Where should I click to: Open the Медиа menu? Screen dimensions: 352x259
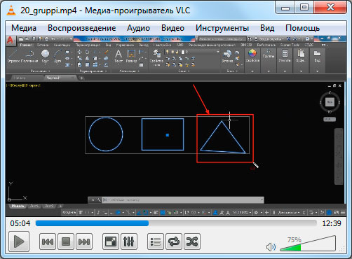tap(24, 28)
